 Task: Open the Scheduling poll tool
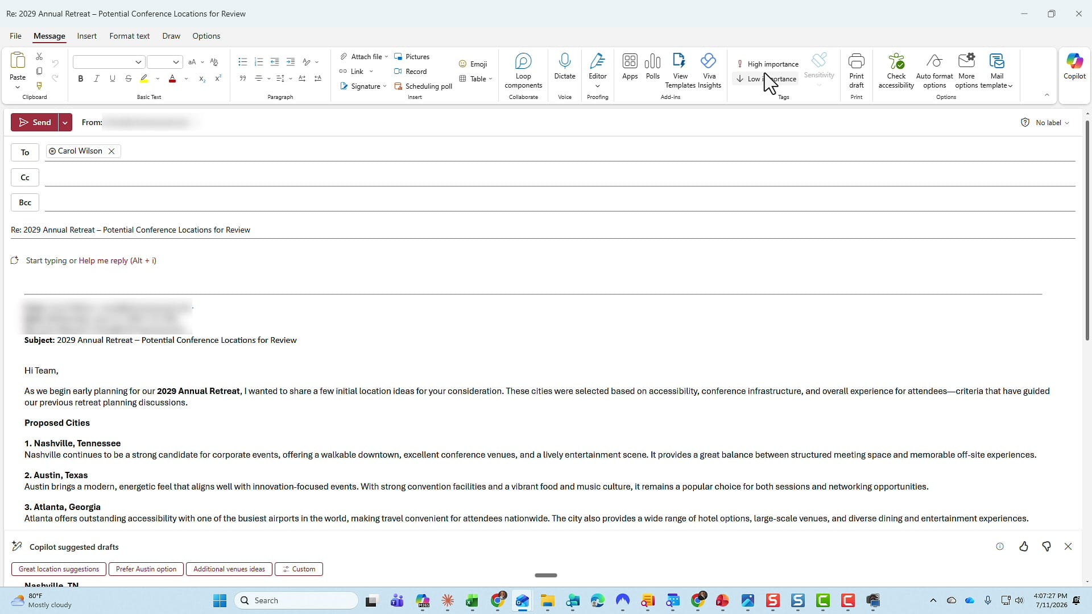pos(423,86)
